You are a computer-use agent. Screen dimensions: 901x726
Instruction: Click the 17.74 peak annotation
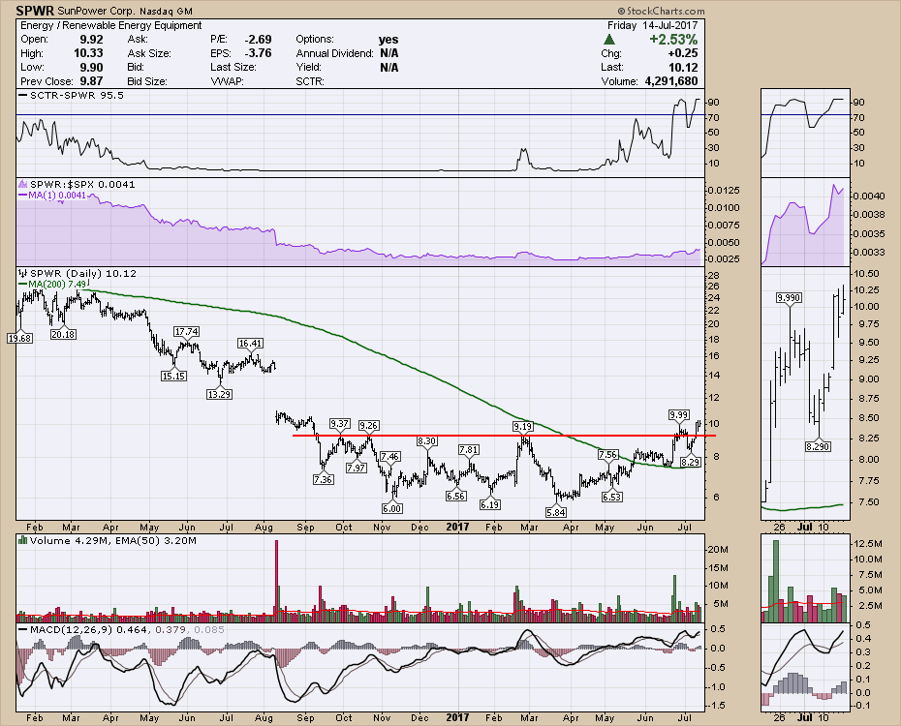[187, 331]
